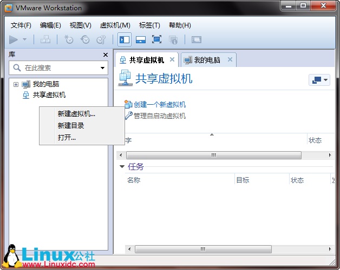Click the sort arrow above VM list

pos(212,135)
